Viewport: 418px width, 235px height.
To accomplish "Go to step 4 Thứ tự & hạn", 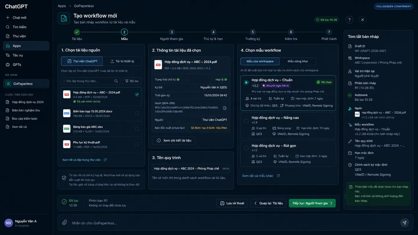I will [213, 35].
